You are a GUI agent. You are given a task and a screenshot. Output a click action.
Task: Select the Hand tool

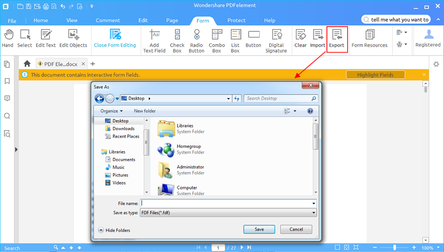pyautogui.click(x=8, y=39)
